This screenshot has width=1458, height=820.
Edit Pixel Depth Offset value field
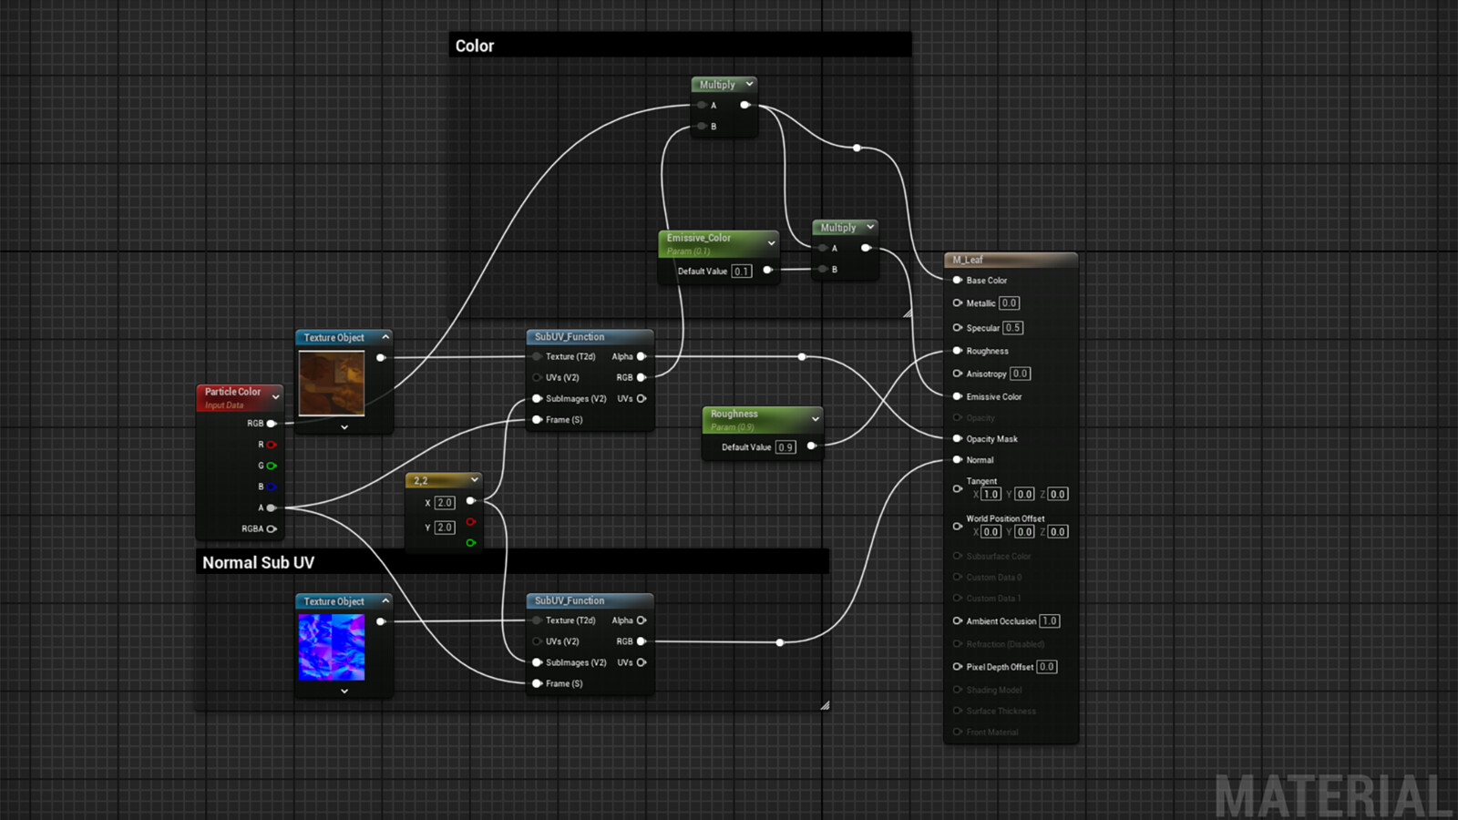1047,667
